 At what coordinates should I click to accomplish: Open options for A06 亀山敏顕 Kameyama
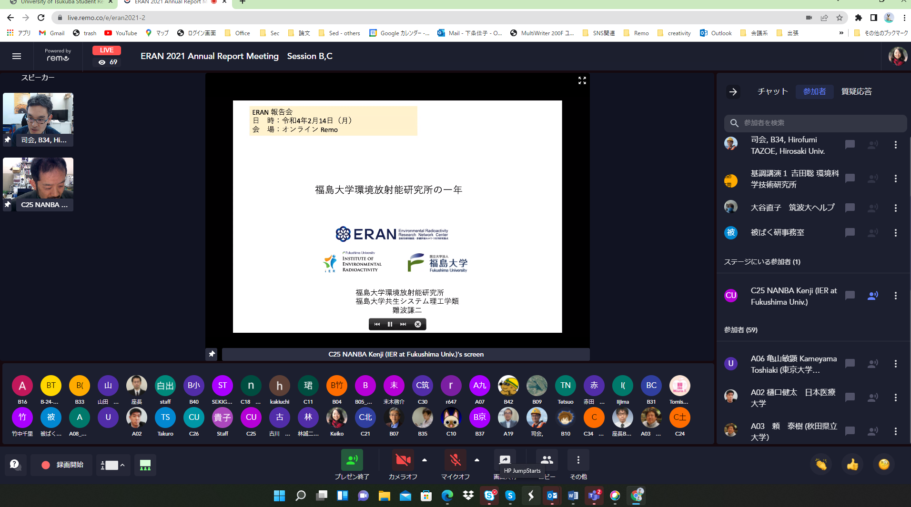click(x=896, y=364)
